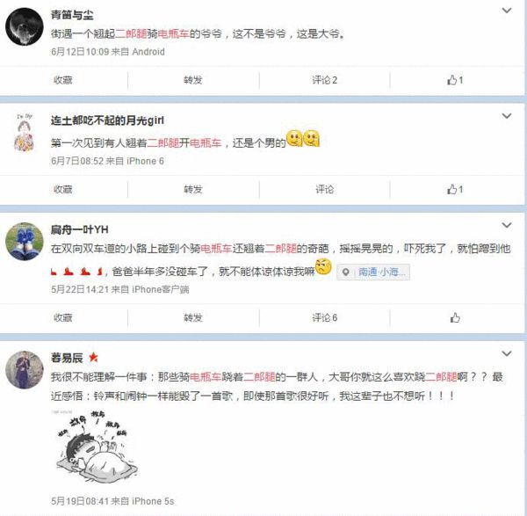Screen dimensions: 527x516
Task: Click thumbs-up on 扁舟一叶YH's post
Action: tap(455, 317)
